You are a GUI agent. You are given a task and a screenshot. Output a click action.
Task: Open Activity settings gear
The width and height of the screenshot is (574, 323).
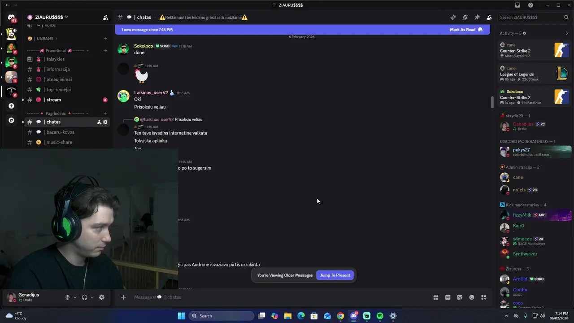click(524, 33)
